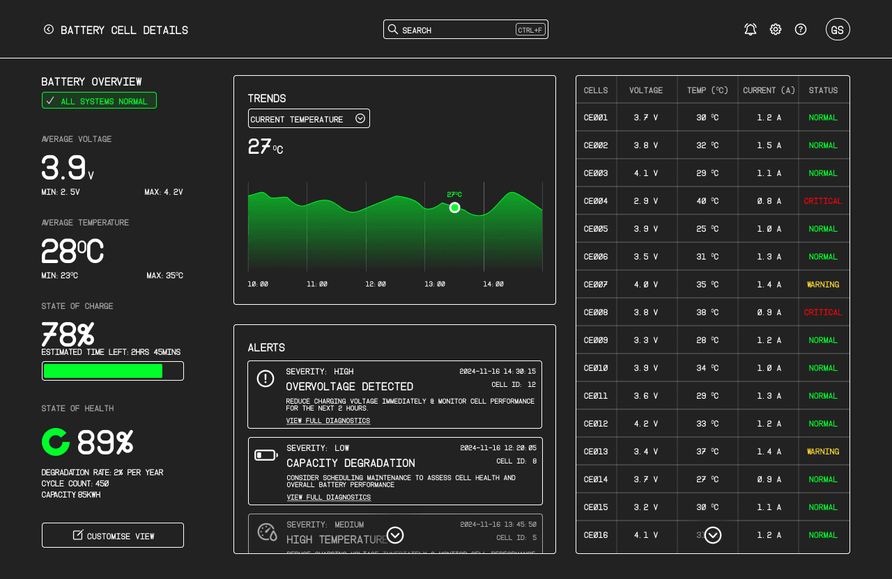The image size is (892, 579).
Task: Click the checkmark in All Systems Normal badge
Action: pyautogui.click(x=50, y=101)
